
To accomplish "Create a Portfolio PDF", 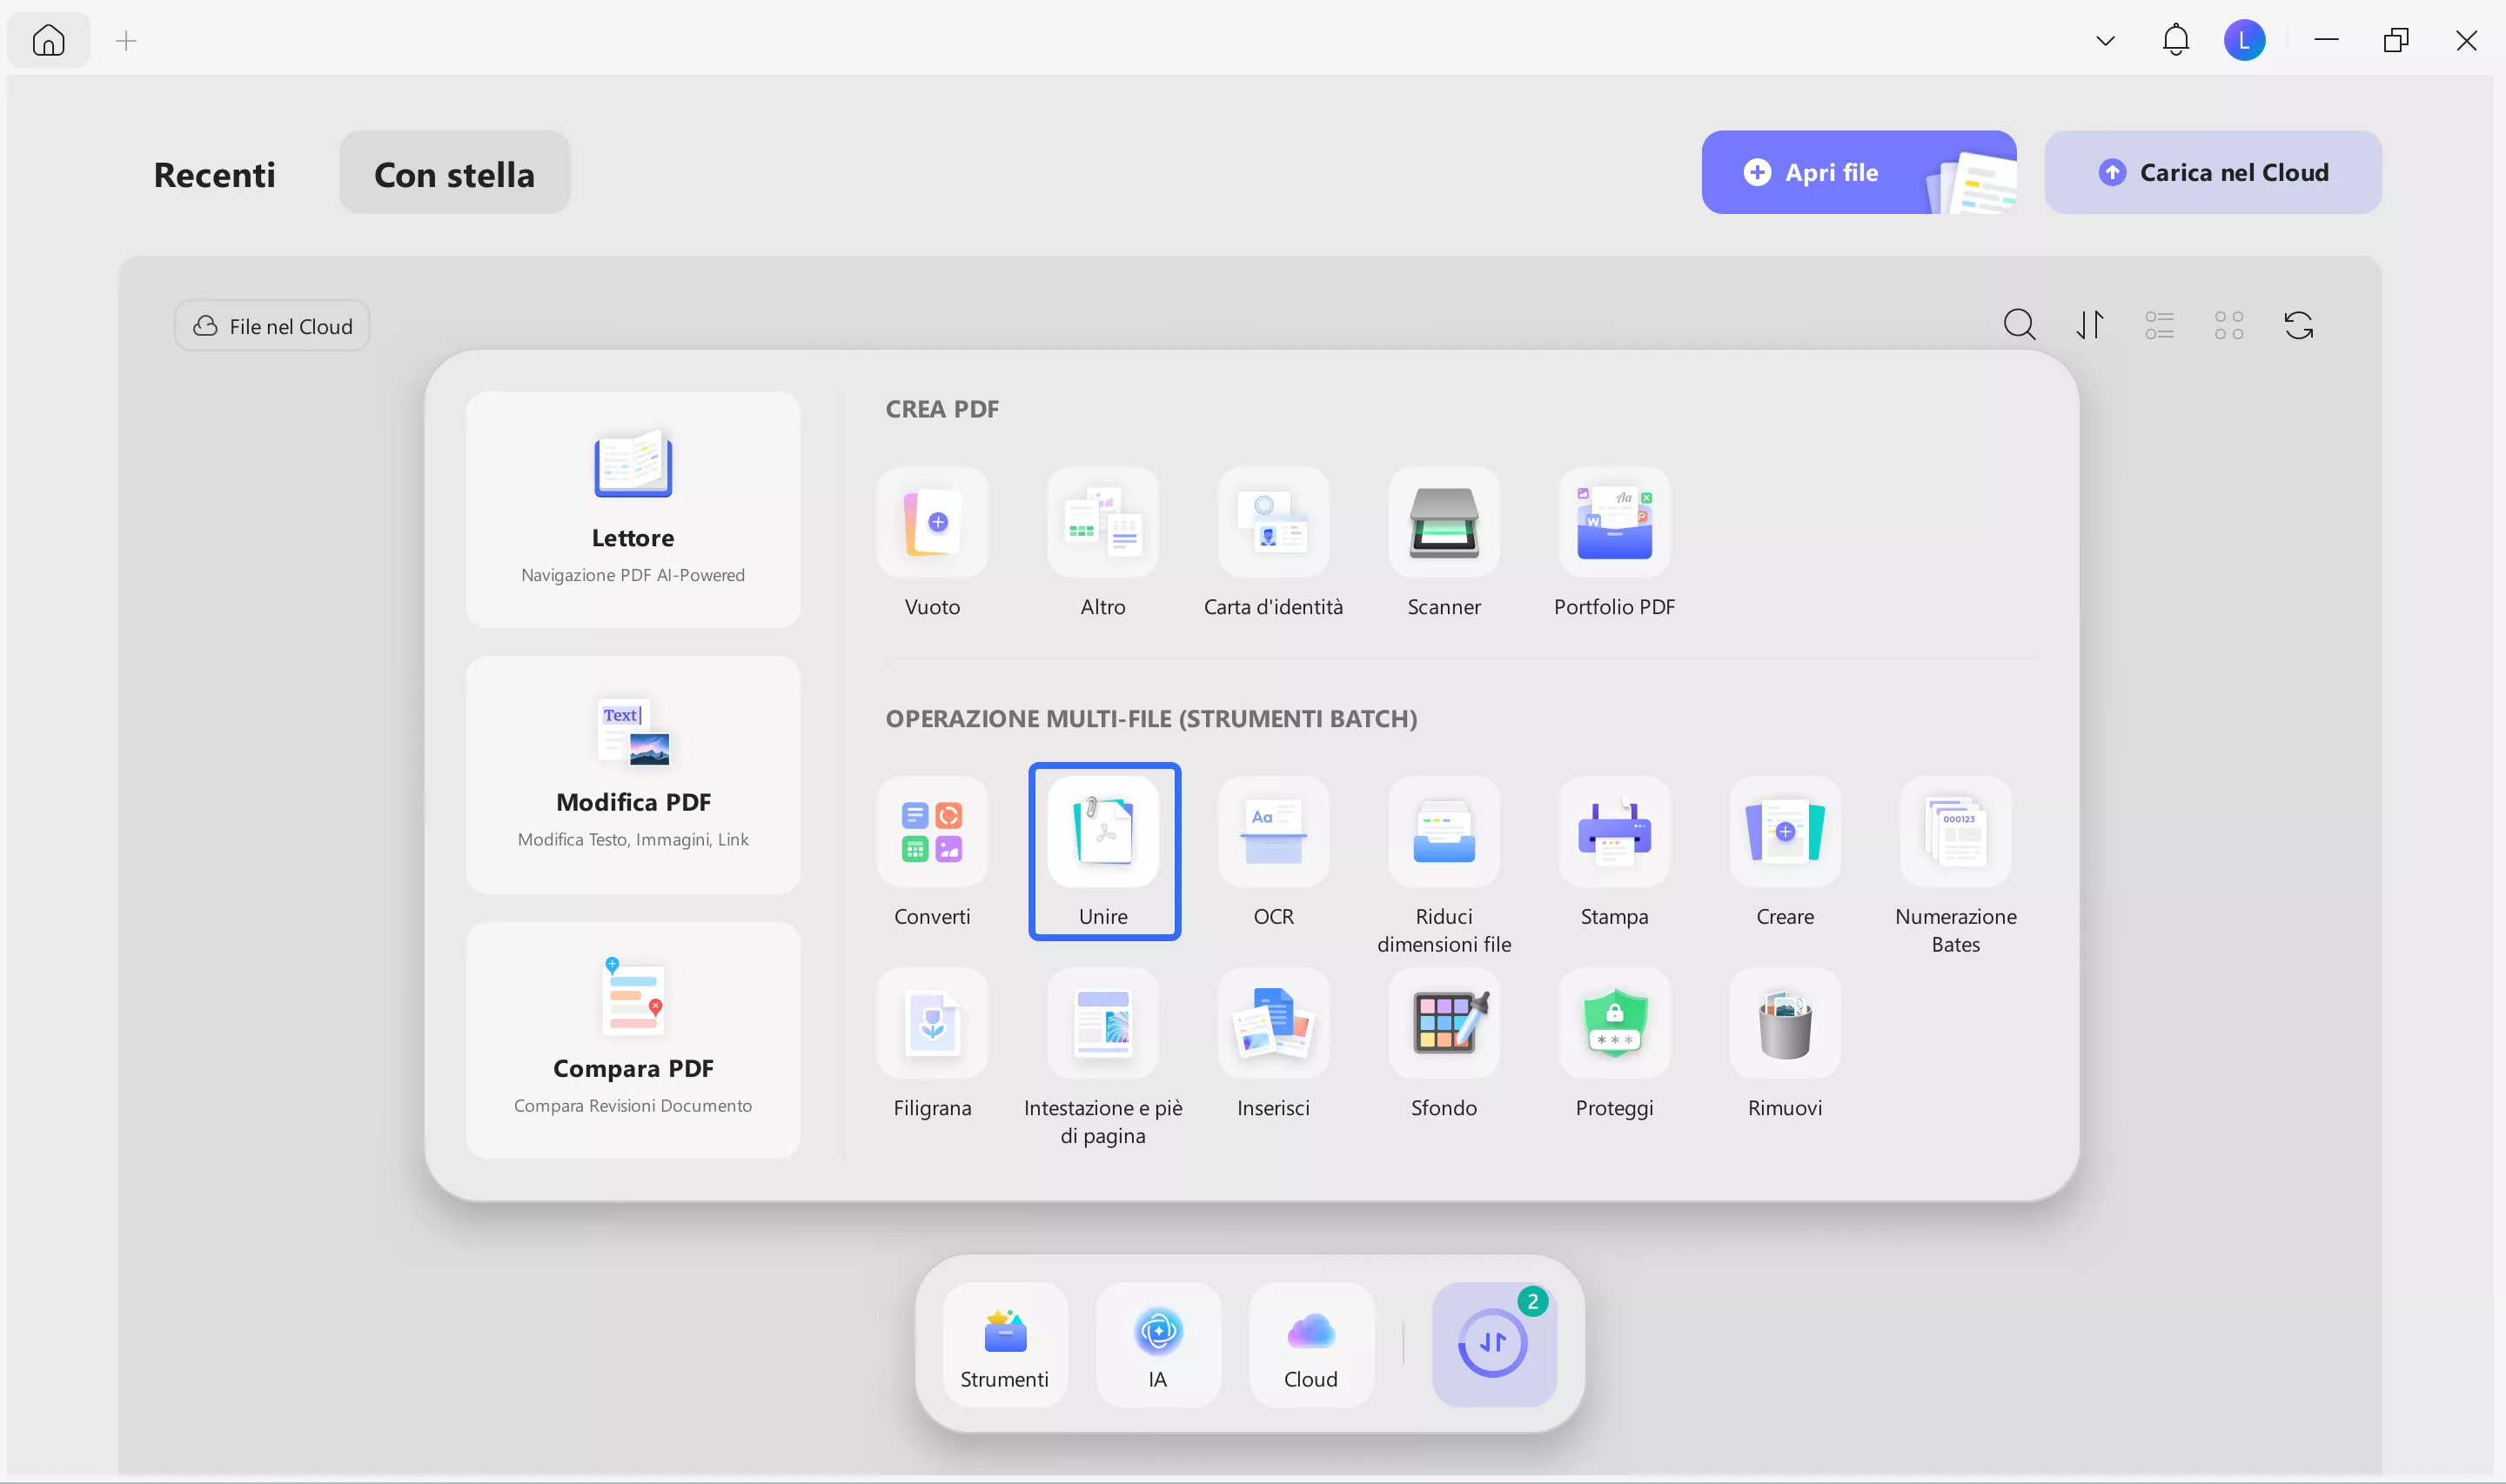I will pyautogui.click(x=1613, y=523).
